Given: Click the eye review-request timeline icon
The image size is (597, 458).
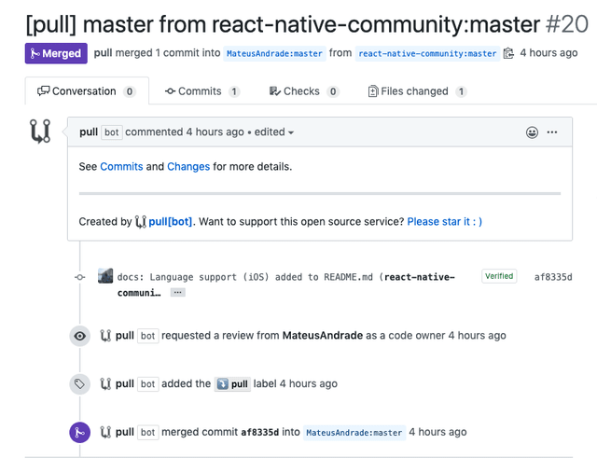Looking at the screenshot, I should point(80,336).
